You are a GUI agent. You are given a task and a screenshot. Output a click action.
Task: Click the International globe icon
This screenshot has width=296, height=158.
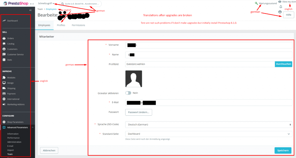point(4,99)
